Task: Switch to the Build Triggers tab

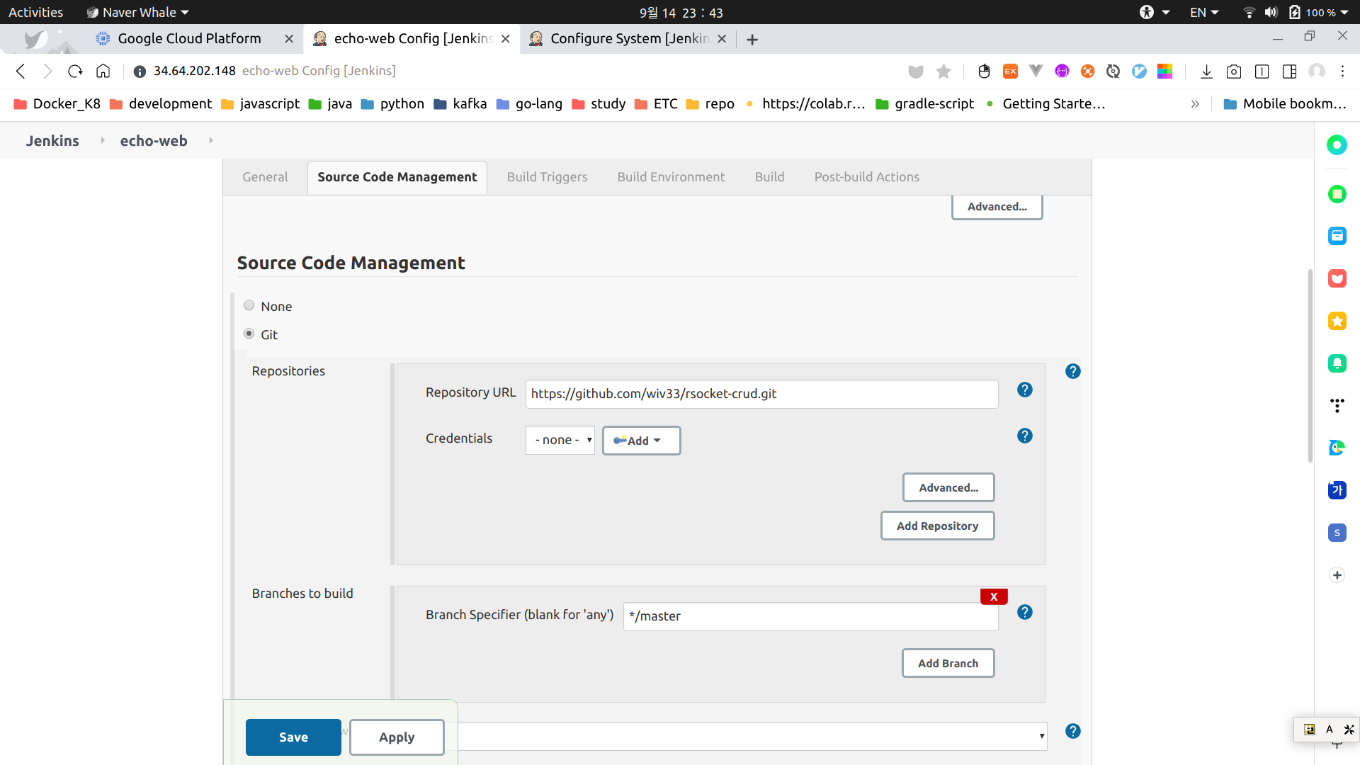Action: pyautogui.click(x=547, y=177)
